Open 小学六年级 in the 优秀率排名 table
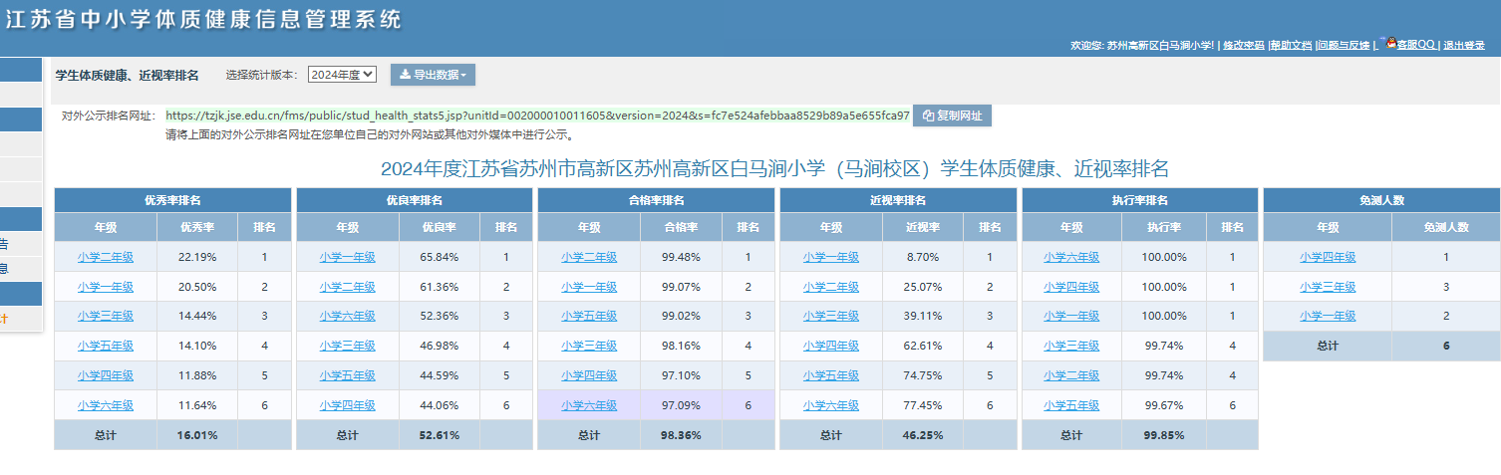Viewport: 1501px width, 475px height. [106, 405]
